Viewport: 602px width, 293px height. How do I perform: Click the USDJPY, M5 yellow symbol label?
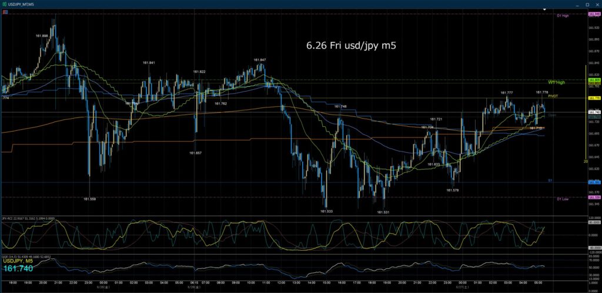(x=19, y=261)
